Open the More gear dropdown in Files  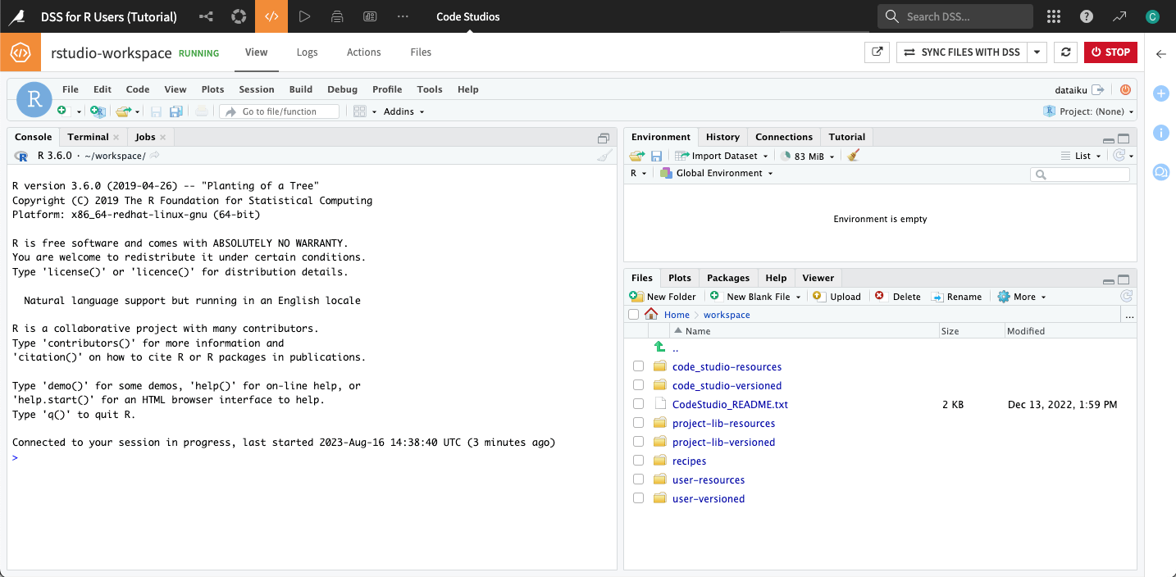[1022, 297]
